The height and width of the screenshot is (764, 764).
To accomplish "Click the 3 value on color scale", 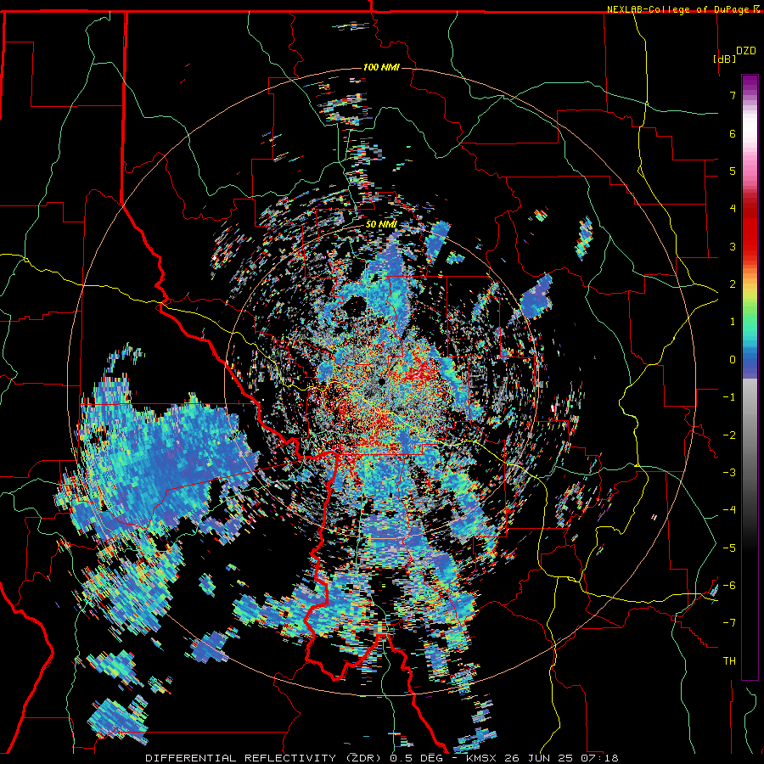I will (733, 246).
